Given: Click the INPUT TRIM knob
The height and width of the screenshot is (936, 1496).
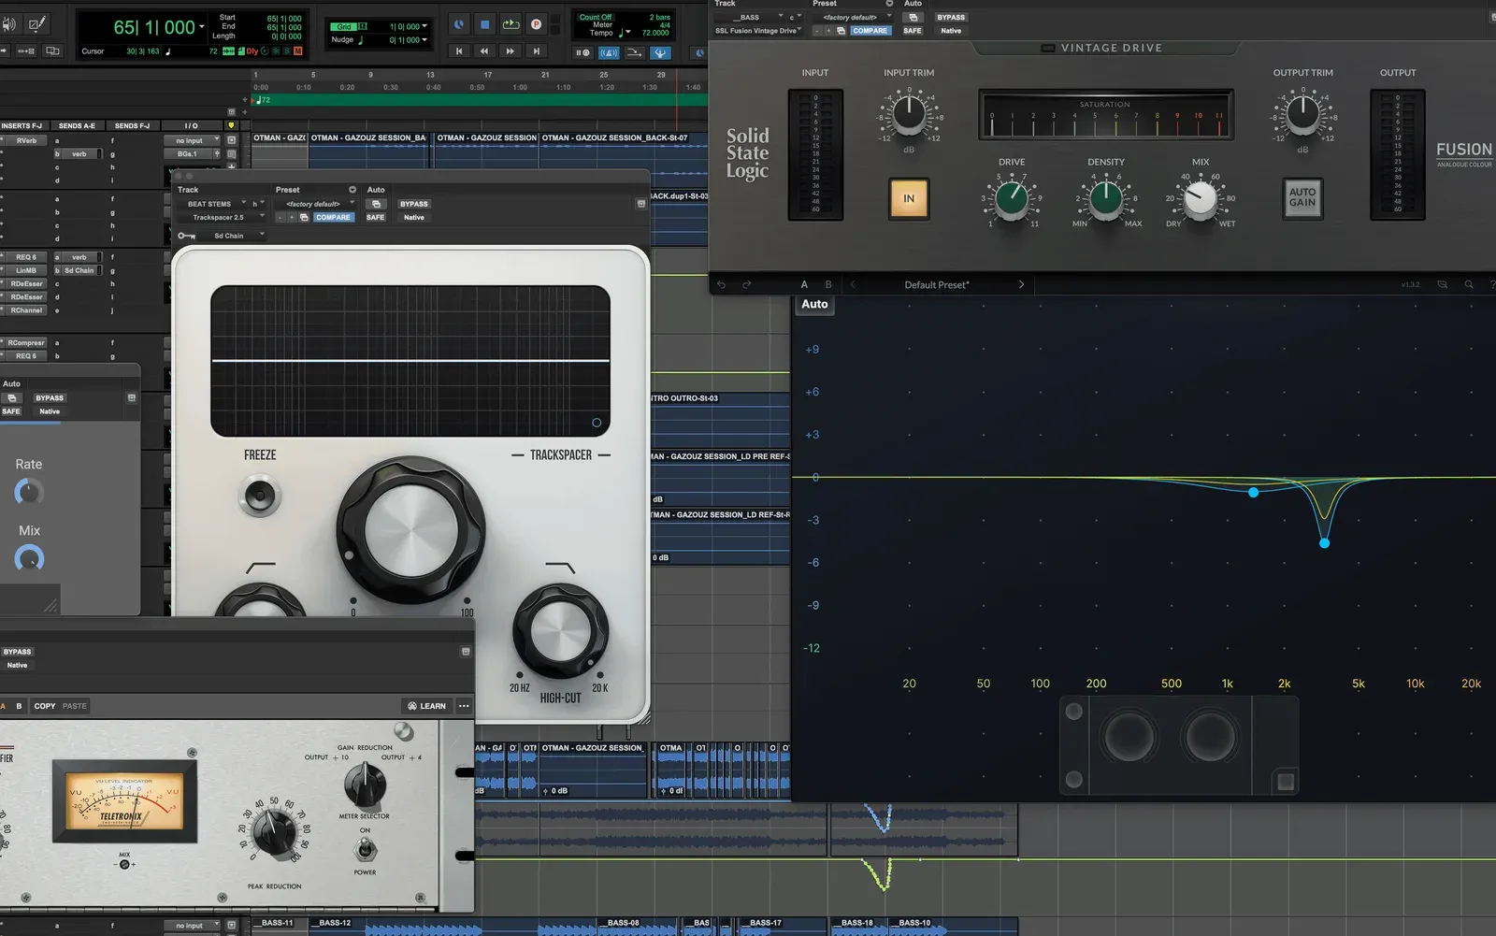Looking at the screenshot, I should click(x=909, y=115).
